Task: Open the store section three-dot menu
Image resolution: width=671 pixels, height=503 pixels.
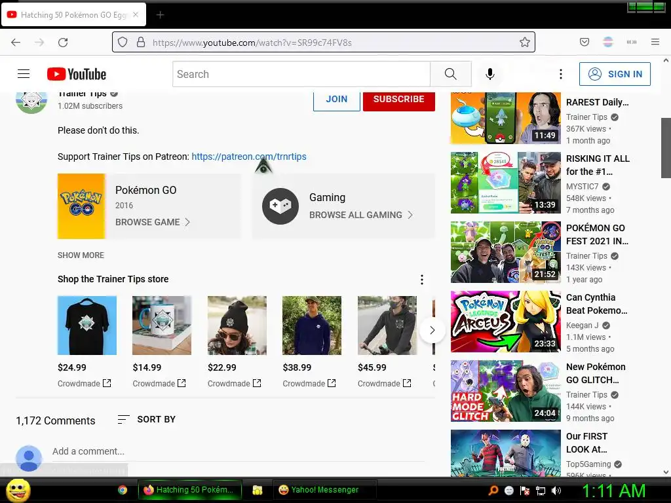Action: 422,280
